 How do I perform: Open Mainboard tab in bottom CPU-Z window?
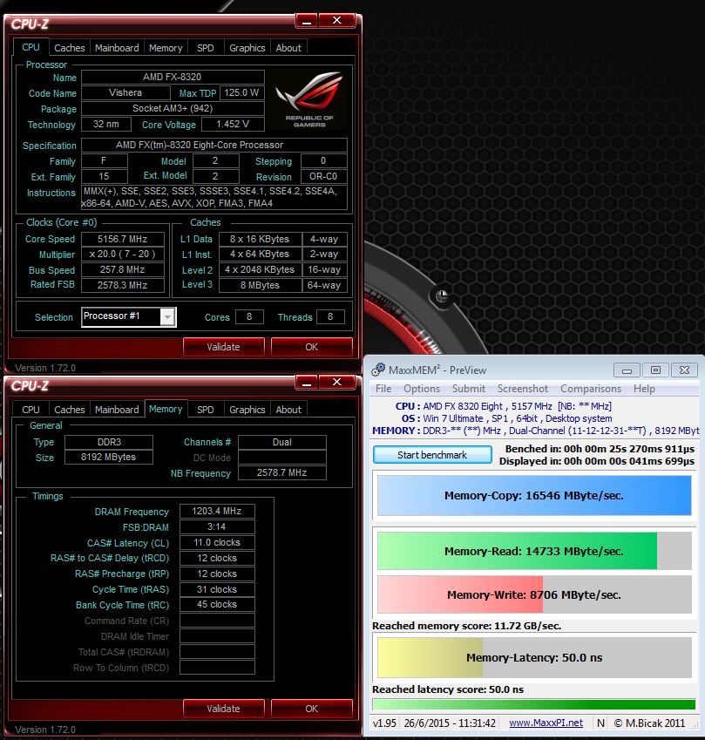[117, 410]
